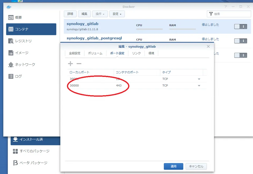Screen dimensions: 253x174
Task: Open TCP type dropdown for port 22 row
Action: pyautogui.click(x=199, y=79)
